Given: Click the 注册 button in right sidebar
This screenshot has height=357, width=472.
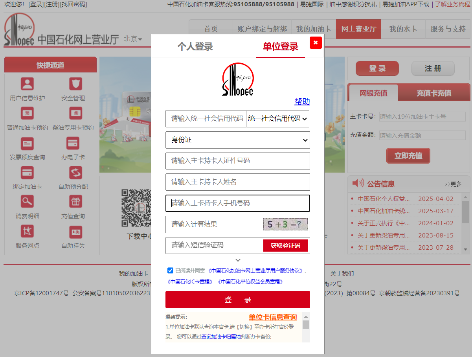Looking at the screenshot, I should tap(433, 68).
